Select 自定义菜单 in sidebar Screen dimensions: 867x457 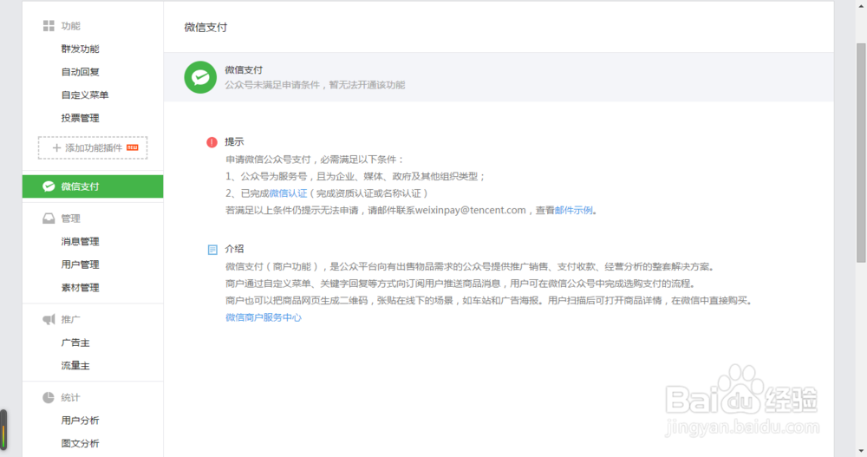pos(85,95)
